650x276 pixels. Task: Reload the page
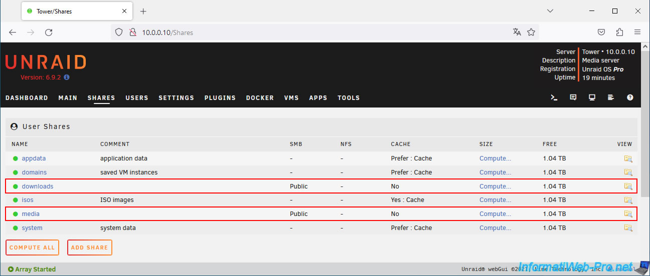pos(49,32)
